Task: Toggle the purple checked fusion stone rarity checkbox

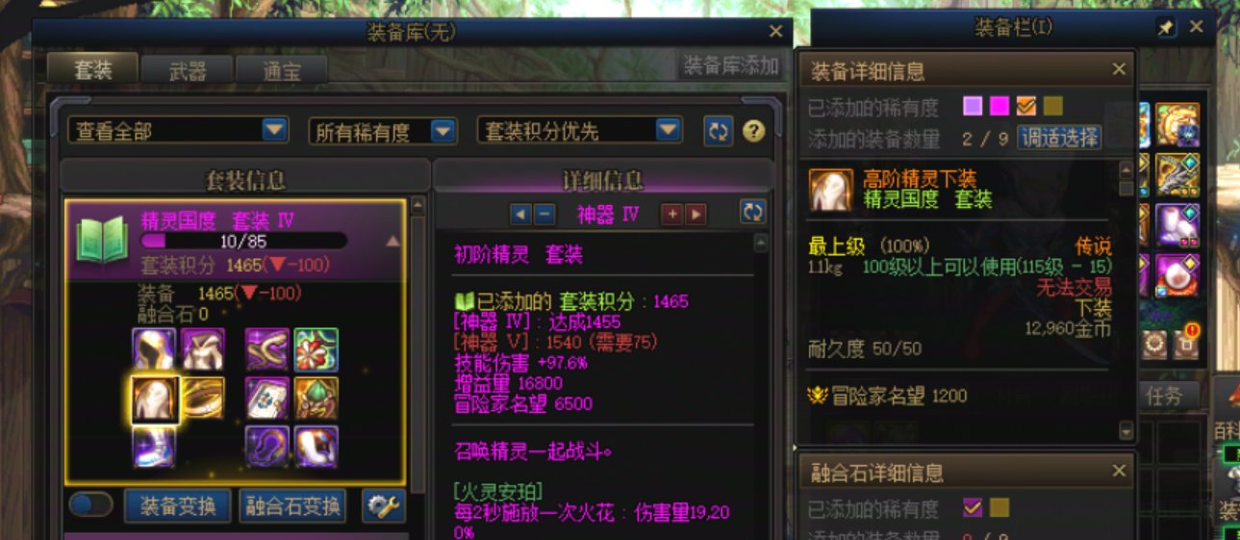Action: pos(973,507)
